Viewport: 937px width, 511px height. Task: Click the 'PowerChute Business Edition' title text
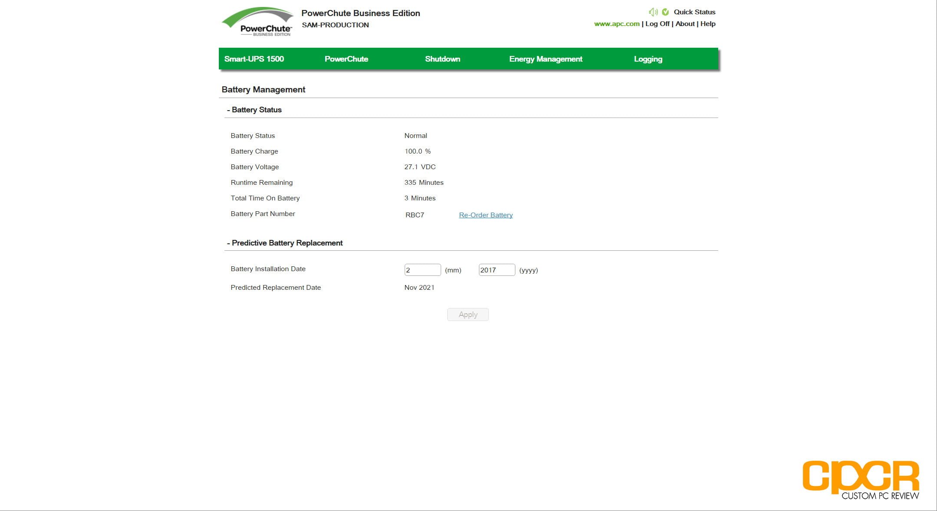pyautogui.click(x=360, y=13)
